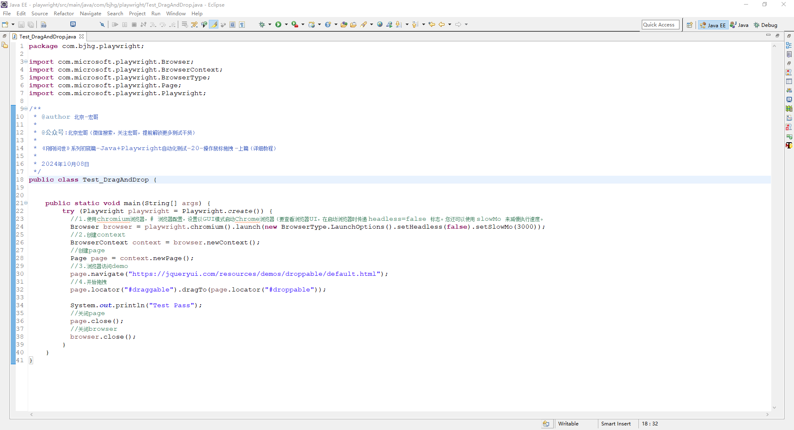
Task: Open the Refactor menu
Action: pyautogui.click(x=64, y=14)
